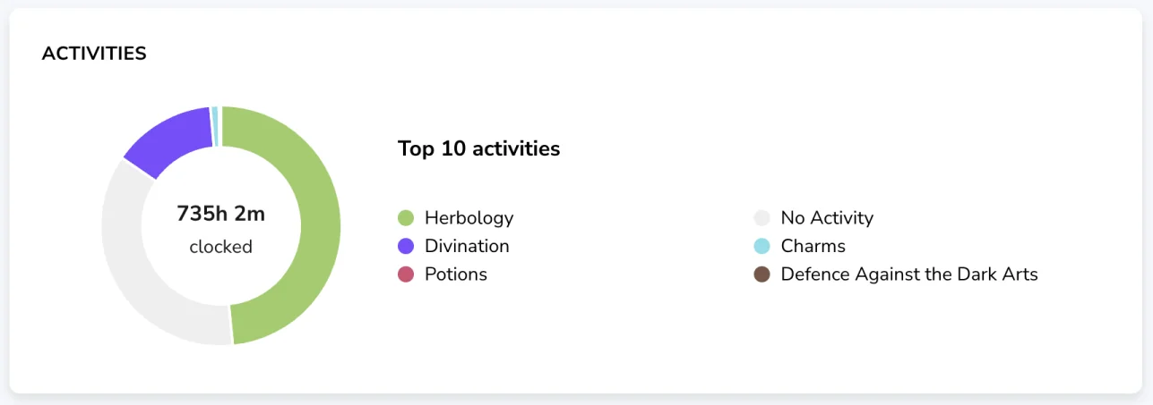Select the Herbology legend label
This screenshot has width=1153, height=405.
(x=469, y=218)
